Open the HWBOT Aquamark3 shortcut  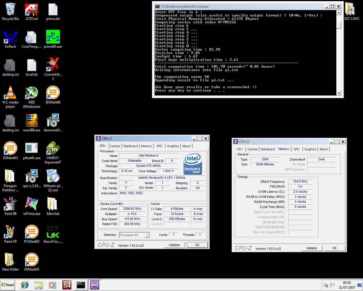click(53, 153)
